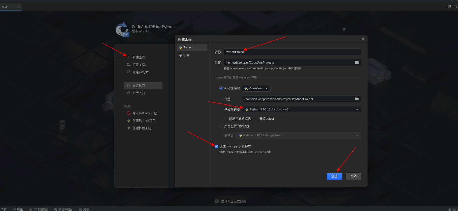Click the 取消 button

354,176
